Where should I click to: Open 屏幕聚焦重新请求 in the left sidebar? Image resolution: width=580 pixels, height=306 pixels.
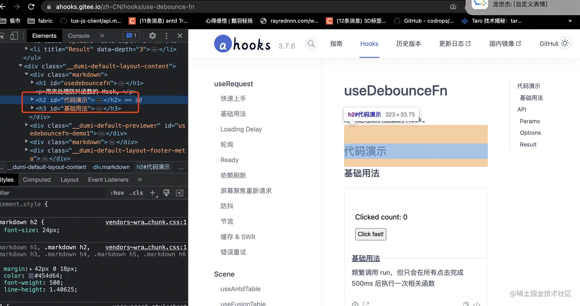246,191
